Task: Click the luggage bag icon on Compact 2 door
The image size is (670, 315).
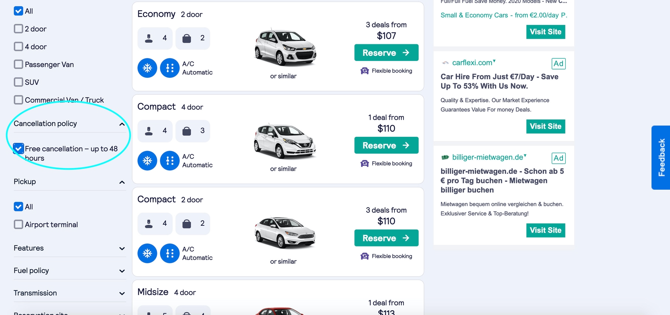Action: (187, 224)
